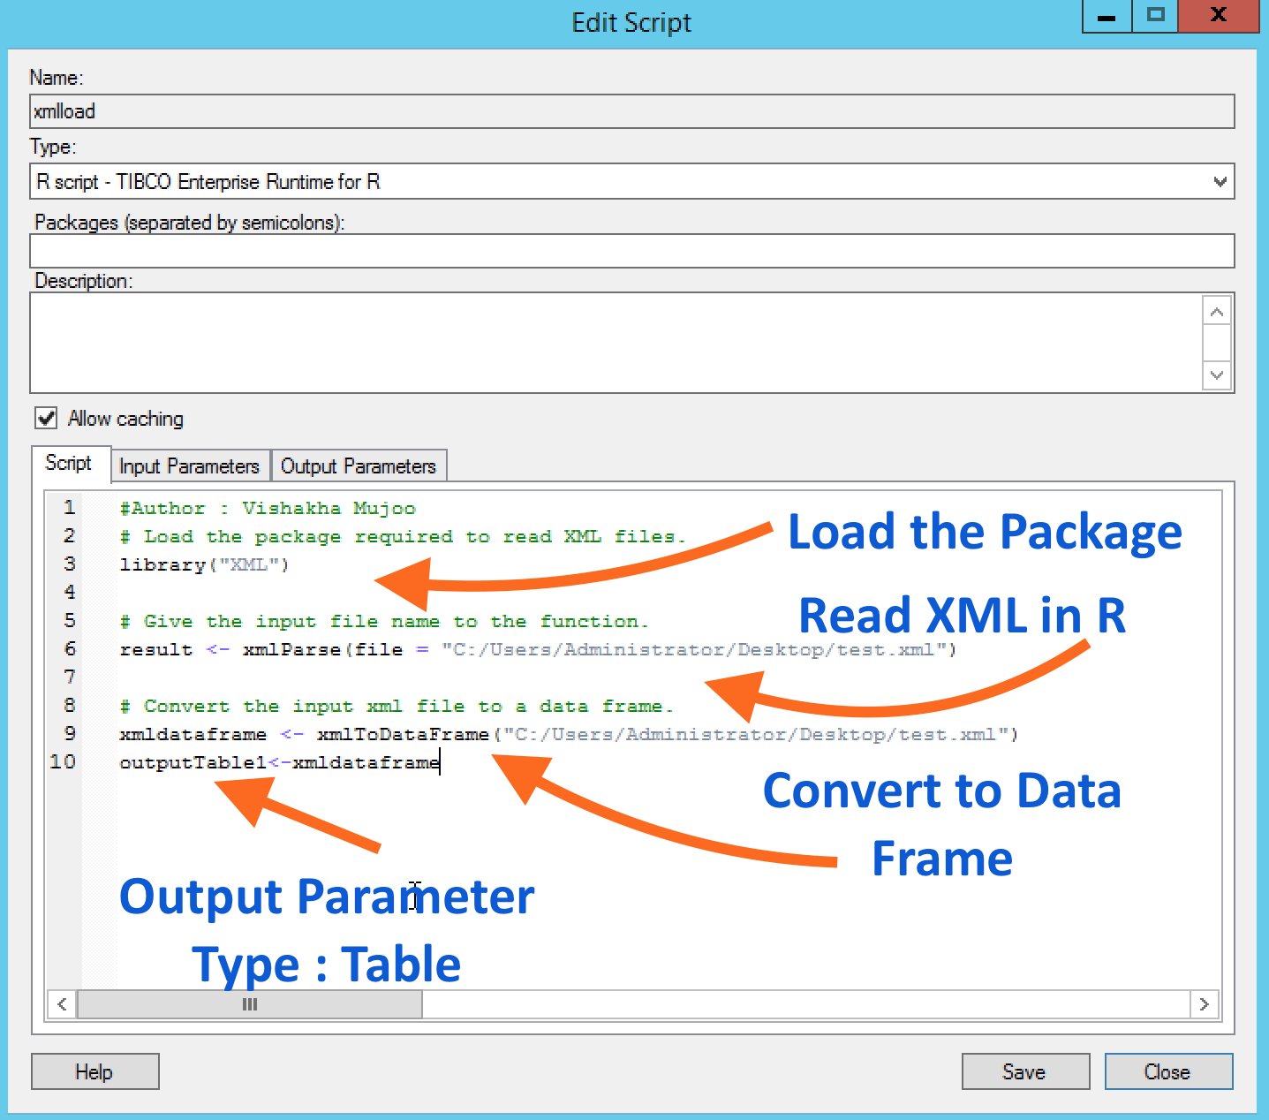Click line number 3 in the script

[69, 564]
